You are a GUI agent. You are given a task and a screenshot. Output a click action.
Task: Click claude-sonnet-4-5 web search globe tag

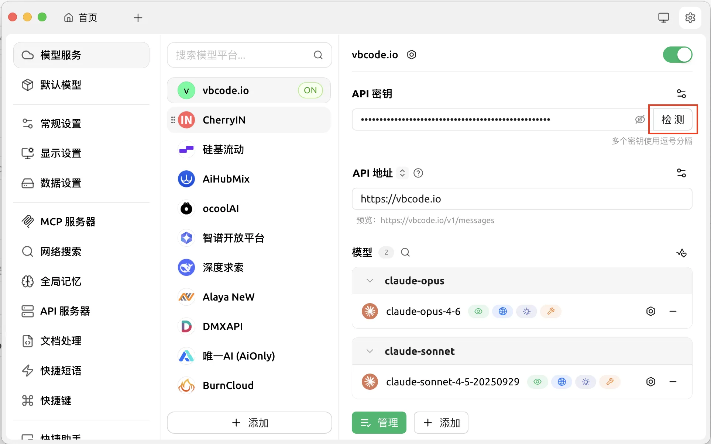pyautogui.click(x=561, y=382)
